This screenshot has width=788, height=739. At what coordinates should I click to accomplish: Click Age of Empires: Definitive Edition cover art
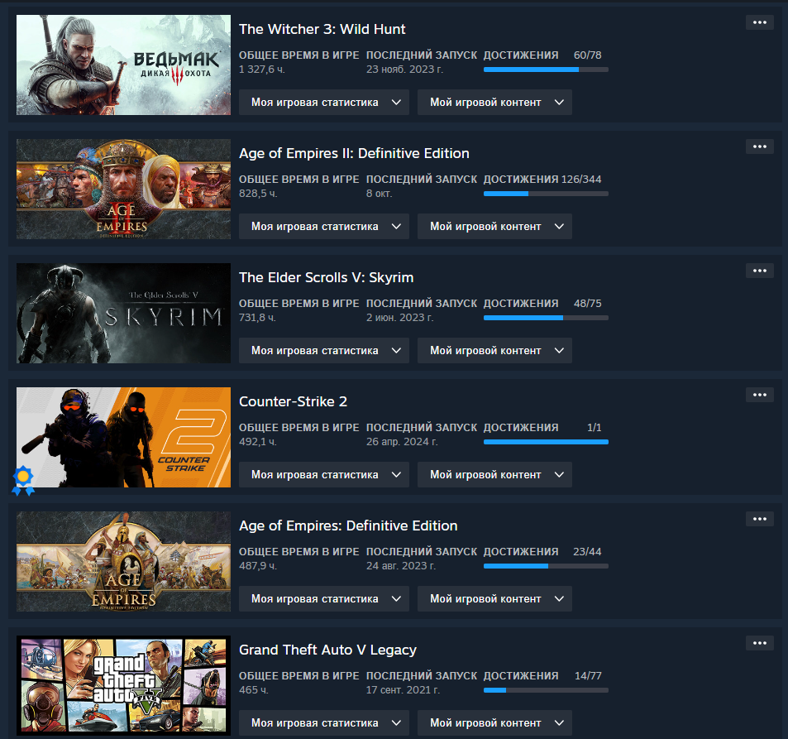click(124, 561)
